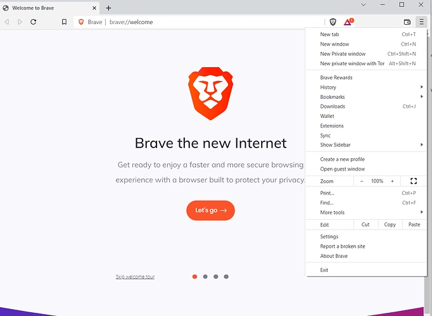Select the second welcome tour dot
The image size is (432, 316).
coord(205,277)
